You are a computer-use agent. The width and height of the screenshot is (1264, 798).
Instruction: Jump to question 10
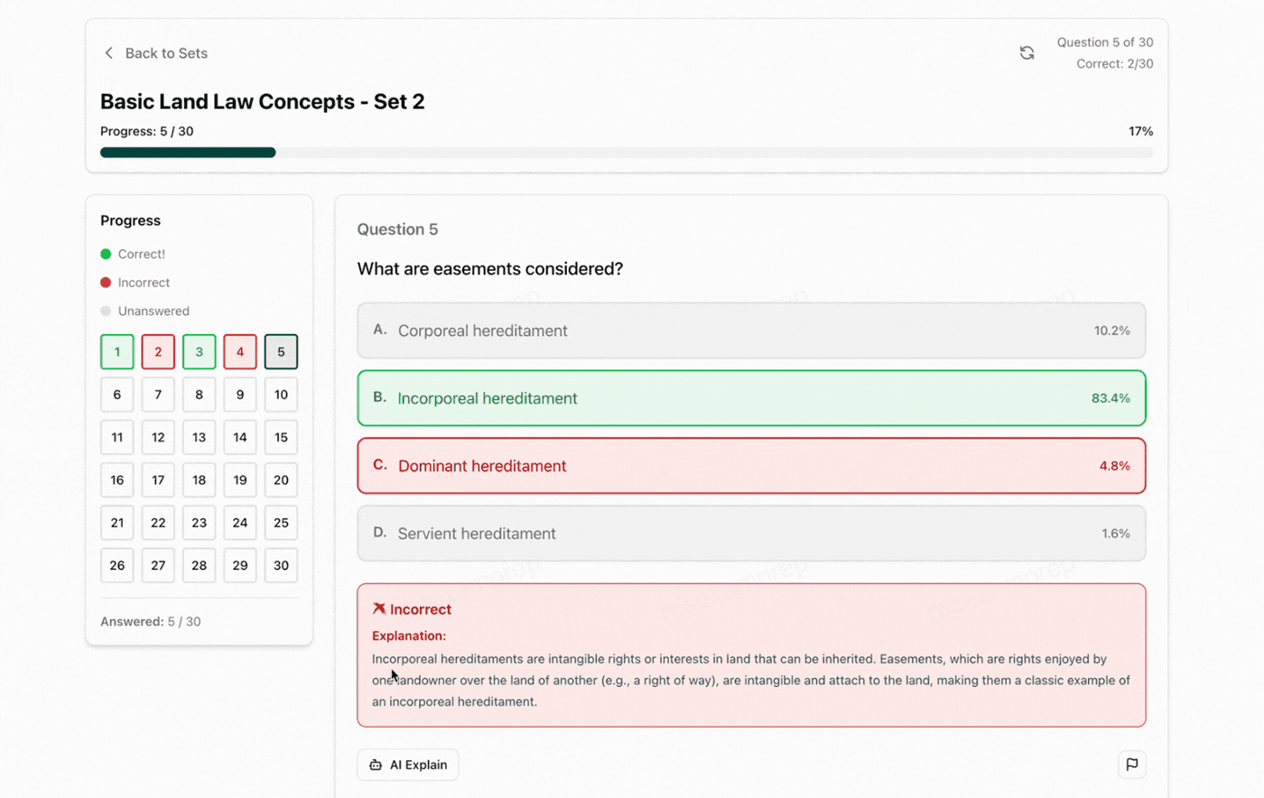pyautogui.click(x=281, y=394)
